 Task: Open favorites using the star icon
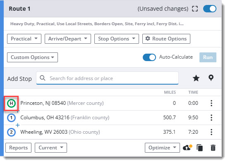coord(196,78)
